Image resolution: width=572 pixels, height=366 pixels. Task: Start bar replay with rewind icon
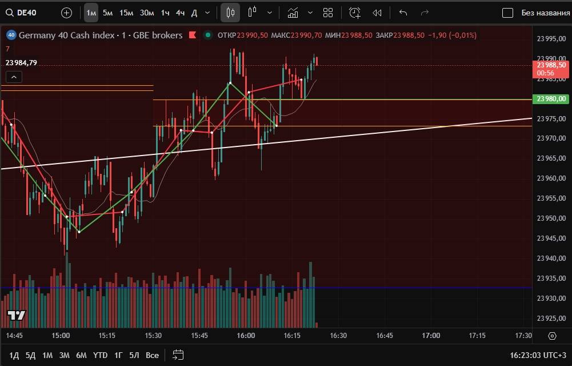(x=377, y=13)
